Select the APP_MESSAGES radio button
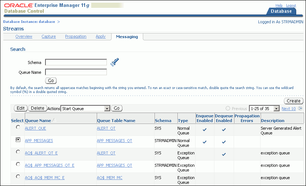Viewport: 306px width, 186px height. click(18, 139)
